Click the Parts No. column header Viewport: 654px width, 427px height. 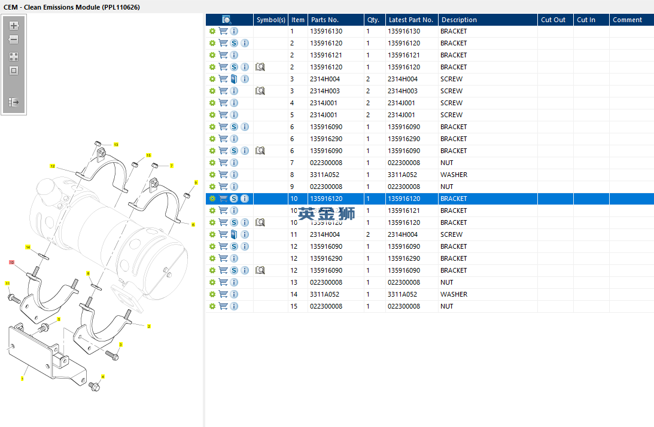336,20
